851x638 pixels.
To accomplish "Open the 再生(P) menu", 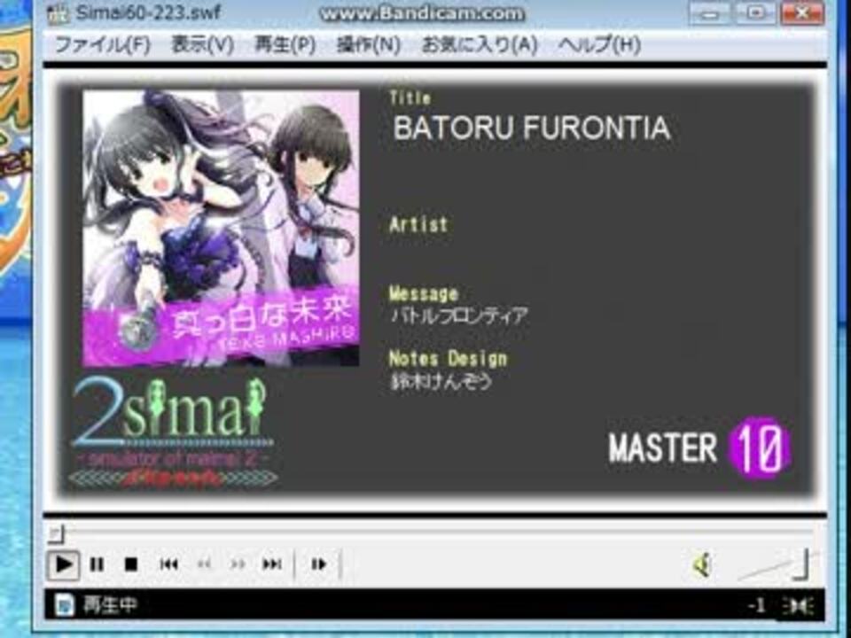I will point(285,44).
